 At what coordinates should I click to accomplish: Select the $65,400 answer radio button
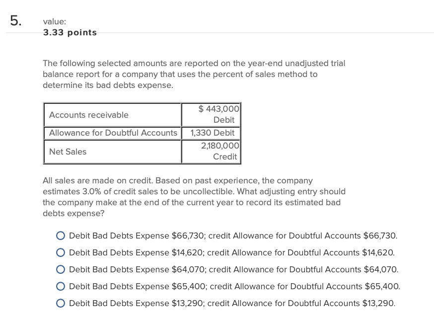point(61,287)
